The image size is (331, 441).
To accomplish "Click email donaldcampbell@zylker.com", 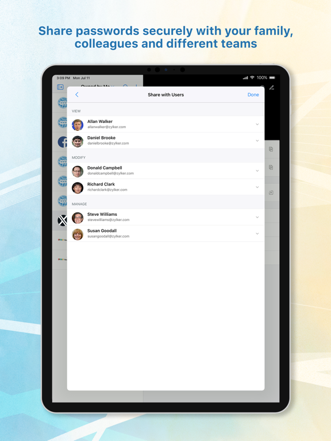I will (x=110, y=173).
